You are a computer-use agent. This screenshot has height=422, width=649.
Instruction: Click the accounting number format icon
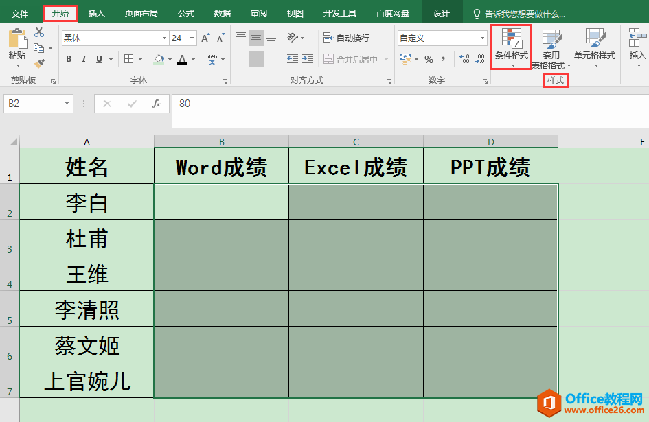click(x=405, y=59)
